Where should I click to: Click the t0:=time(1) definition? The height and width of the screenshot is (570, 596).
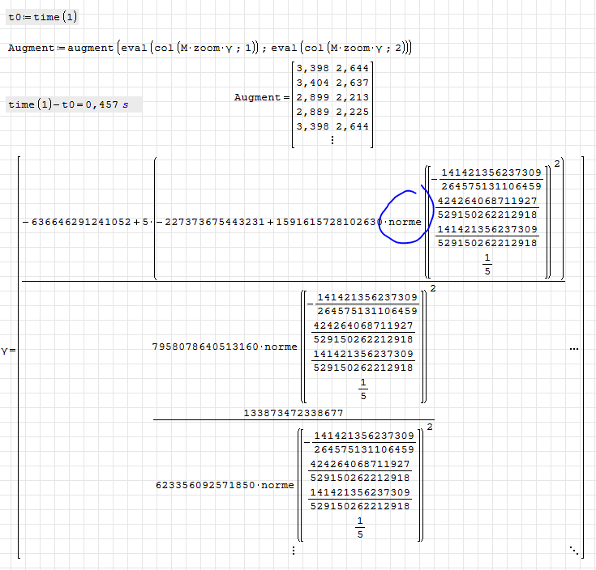(42, 17)
